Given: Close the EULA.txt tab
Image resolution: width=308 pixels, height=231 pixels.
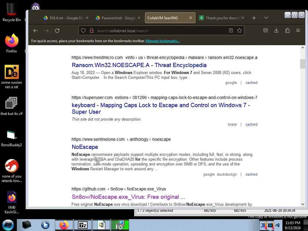Looking at the screenshot, I should click(x=87, y=18).
